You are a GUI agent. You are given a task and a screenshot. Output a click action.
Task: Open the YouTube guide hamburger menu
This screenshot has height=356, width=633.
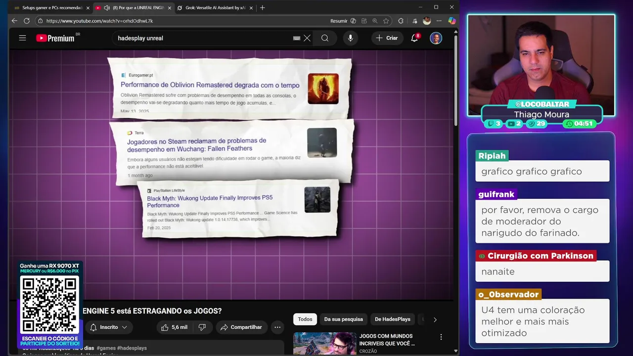[x=22, y=38]
